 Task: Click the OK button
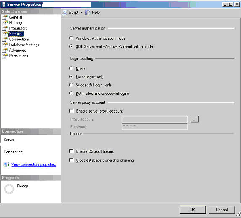(x=193, y=210)
